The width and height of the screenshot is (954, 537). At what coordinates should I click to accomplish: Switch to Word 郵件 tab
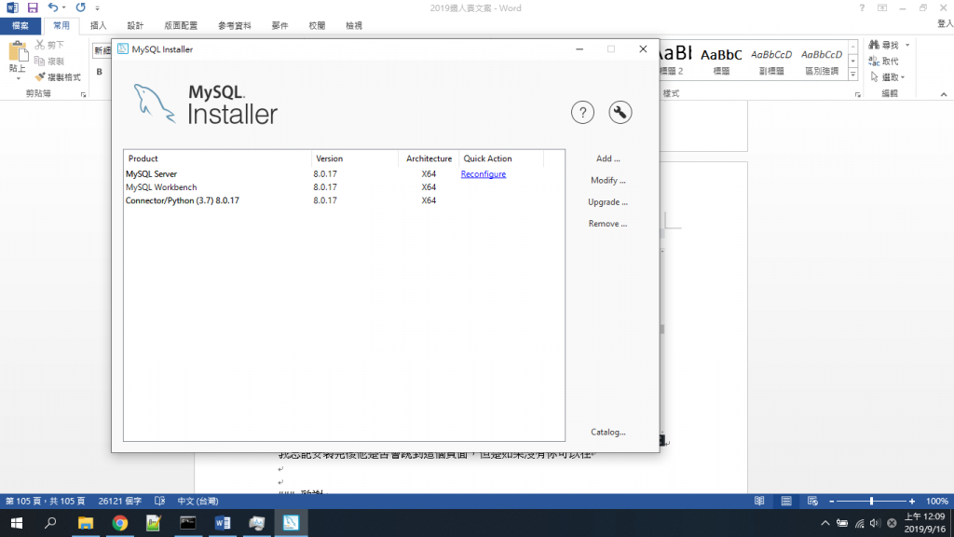coord(279,25)
